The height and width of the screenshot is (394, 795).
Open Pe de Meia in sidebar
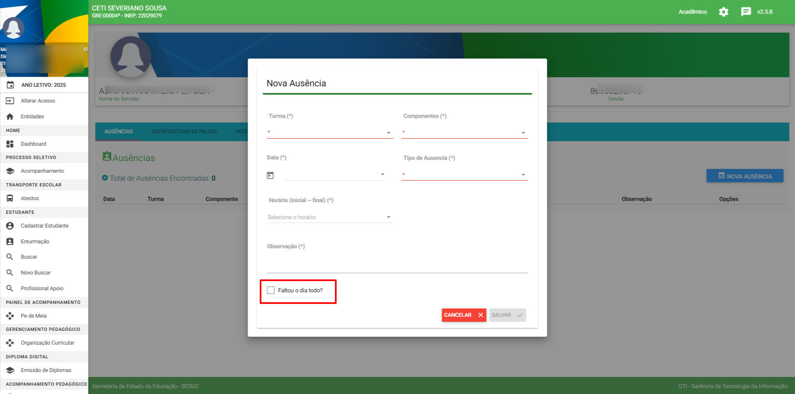34,316
